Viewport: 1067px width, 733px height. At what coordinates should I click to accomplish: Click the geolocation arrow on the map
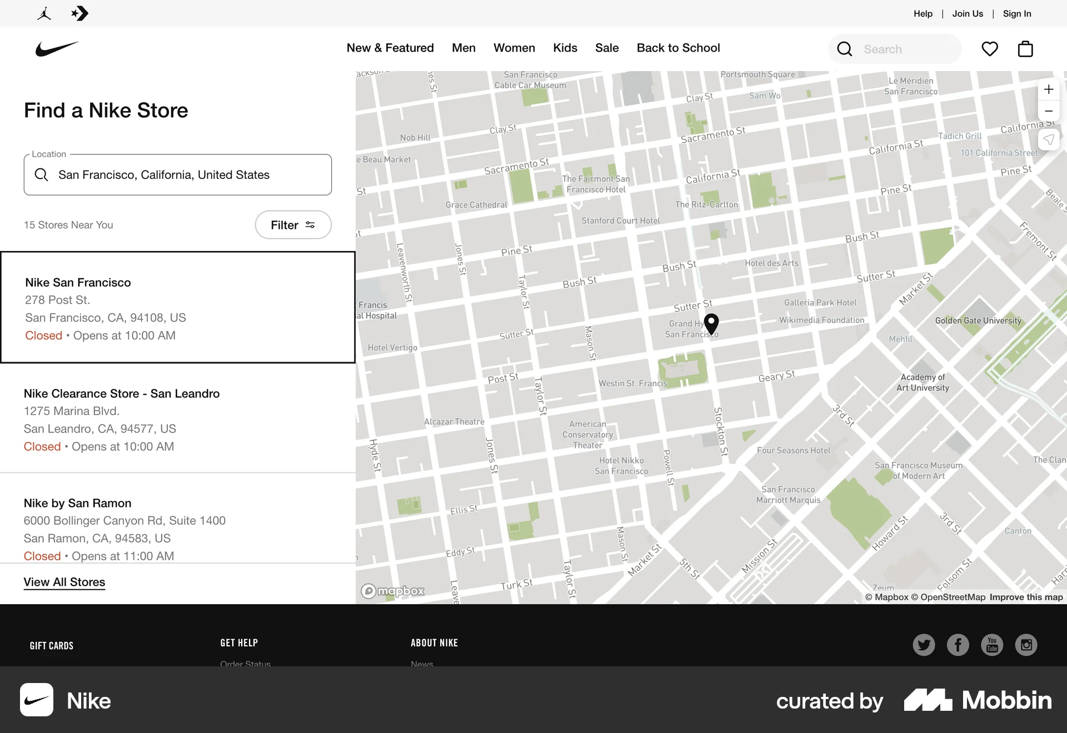(1049, 139)
